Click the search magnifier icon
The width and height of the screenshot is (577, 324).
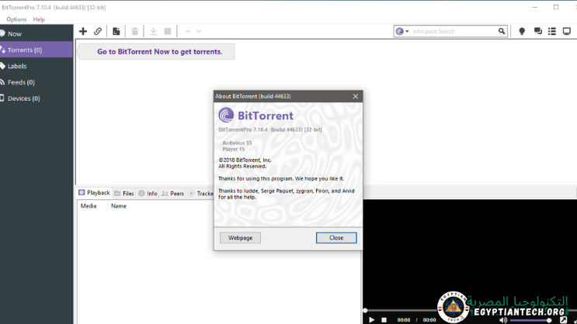[502, 31]
